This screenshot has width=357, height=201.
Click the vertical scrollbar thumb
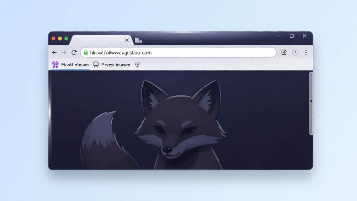point(311,104)
